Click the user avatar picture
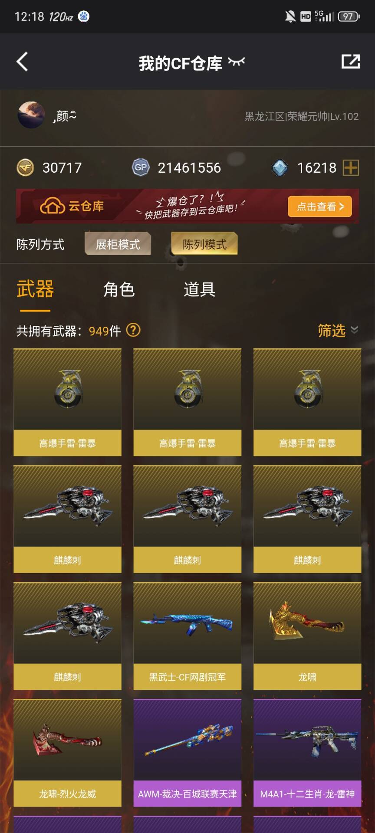 pos(31,115)
